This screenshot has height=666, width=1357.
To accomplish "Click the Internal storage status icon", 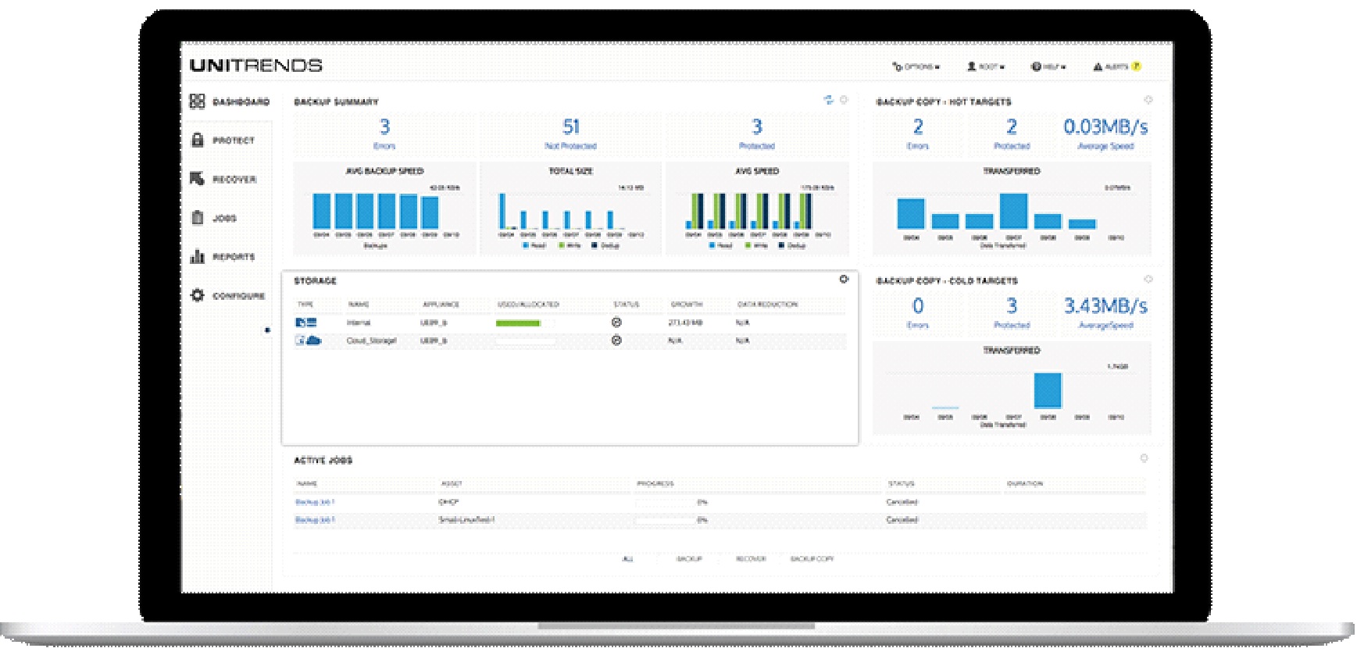I will pyautogui.click(x=616, y=322).
